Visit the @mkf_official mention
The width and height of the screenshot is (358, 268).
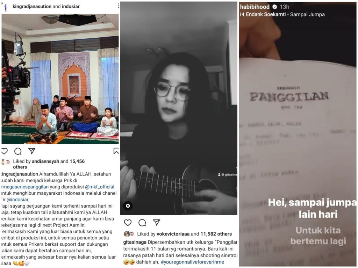(x=100, y=187)
